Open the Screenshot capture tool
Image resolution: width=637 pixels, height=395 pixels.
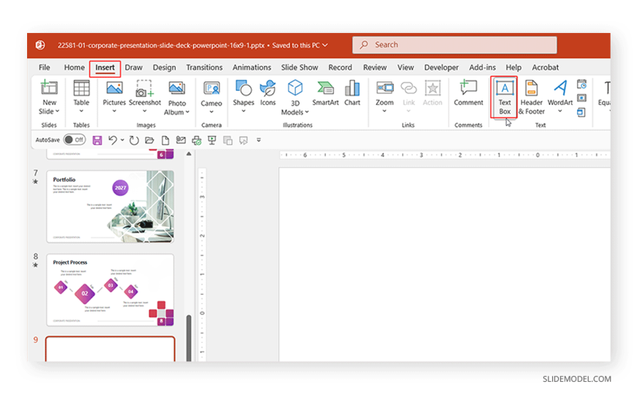(145, 97)
